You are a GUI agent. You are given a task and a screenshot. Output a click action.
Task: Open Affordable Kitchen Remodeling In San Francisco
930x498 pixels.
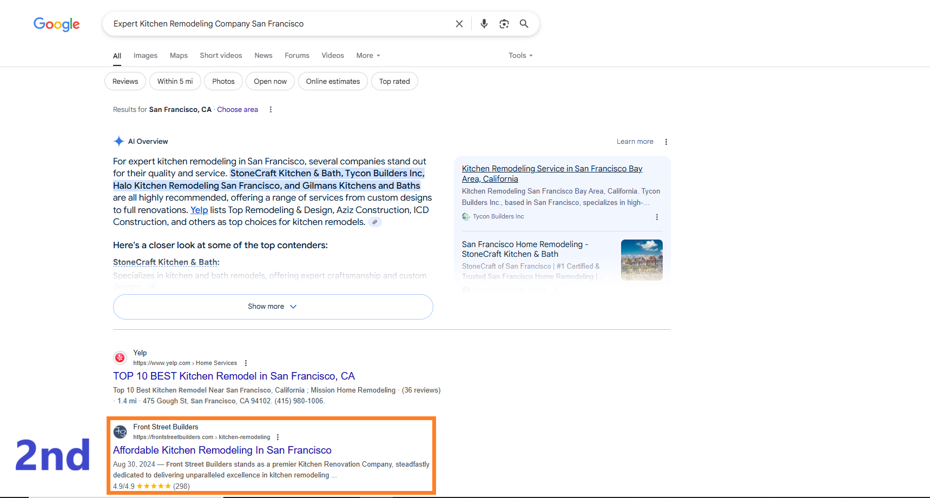pos(222,450)
